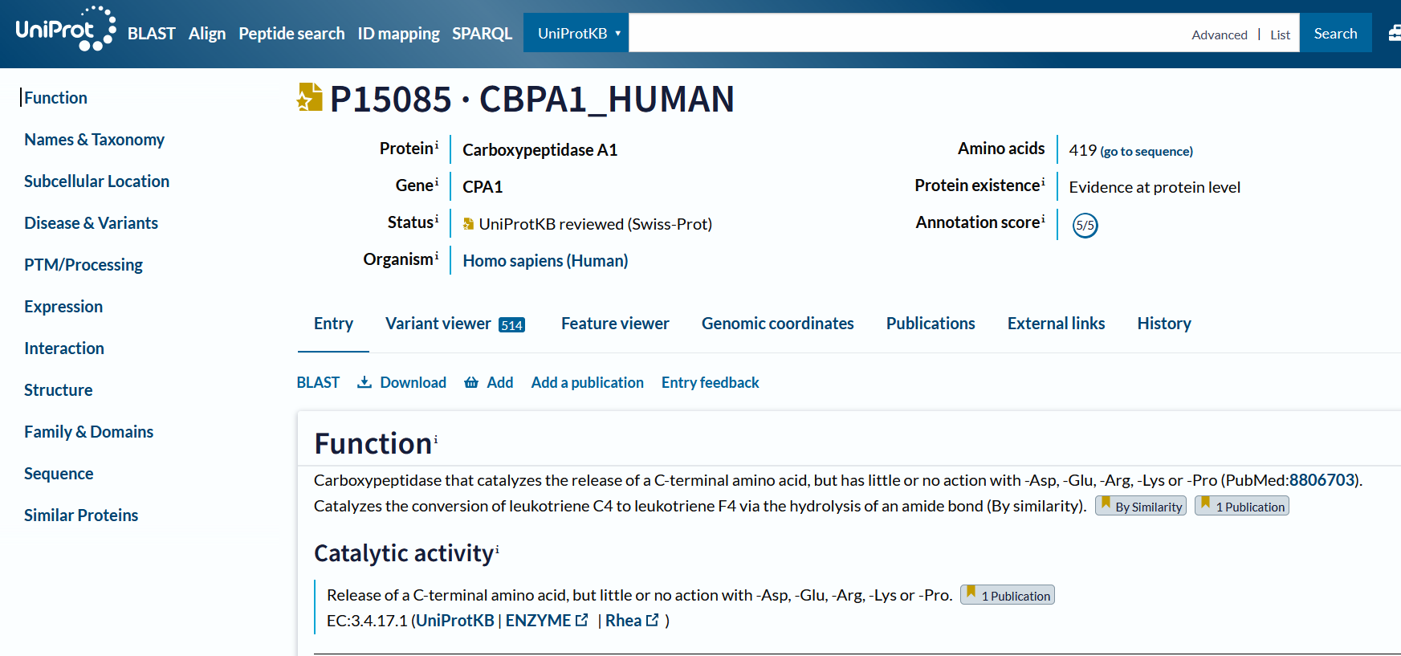Expand the By Similarity evidence tag

[1141, 506]
